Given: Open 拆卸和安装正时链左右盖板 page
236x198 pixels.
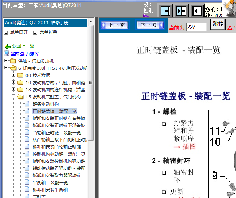Looking at the screenshot, I should coord(59,118).
